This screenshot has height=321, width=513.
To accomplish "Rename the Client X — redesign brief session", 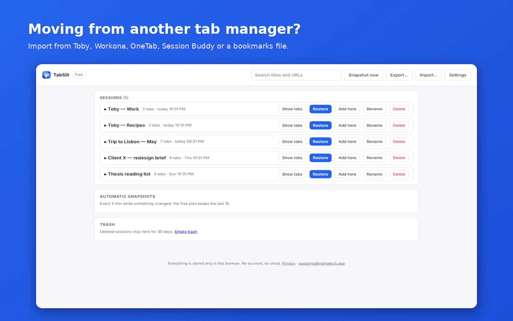I will click(374, 158).
